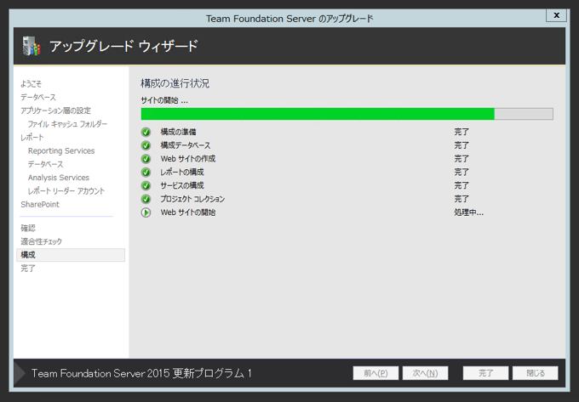
Task: Click 完了 status of プロジェクト コレクション row
Action: (461, 199)
